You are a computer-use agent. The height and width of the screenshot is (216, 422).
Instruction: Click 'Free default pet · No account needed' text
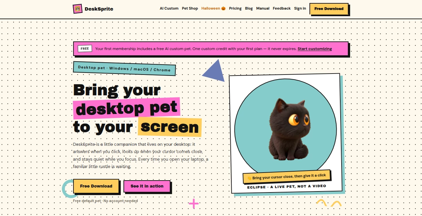tap(105, 201)
